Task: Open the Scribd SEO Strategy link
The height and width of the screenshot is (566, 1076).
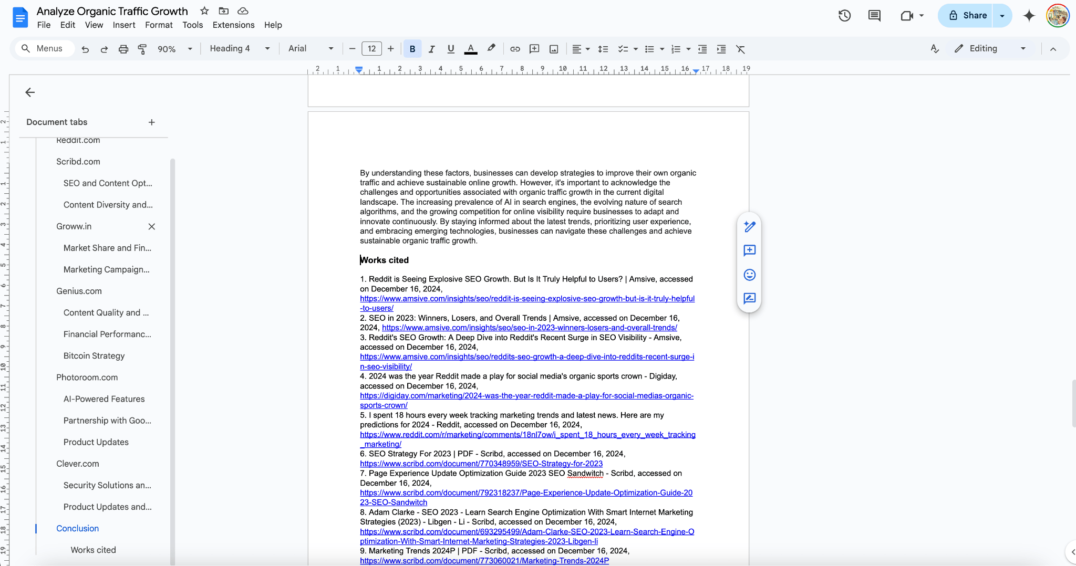Action: [481, 464]
